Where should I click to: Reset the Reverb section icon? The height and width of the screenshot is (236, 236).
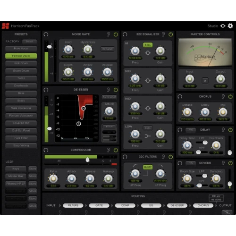pyautogui.click(x=180, y=163)
